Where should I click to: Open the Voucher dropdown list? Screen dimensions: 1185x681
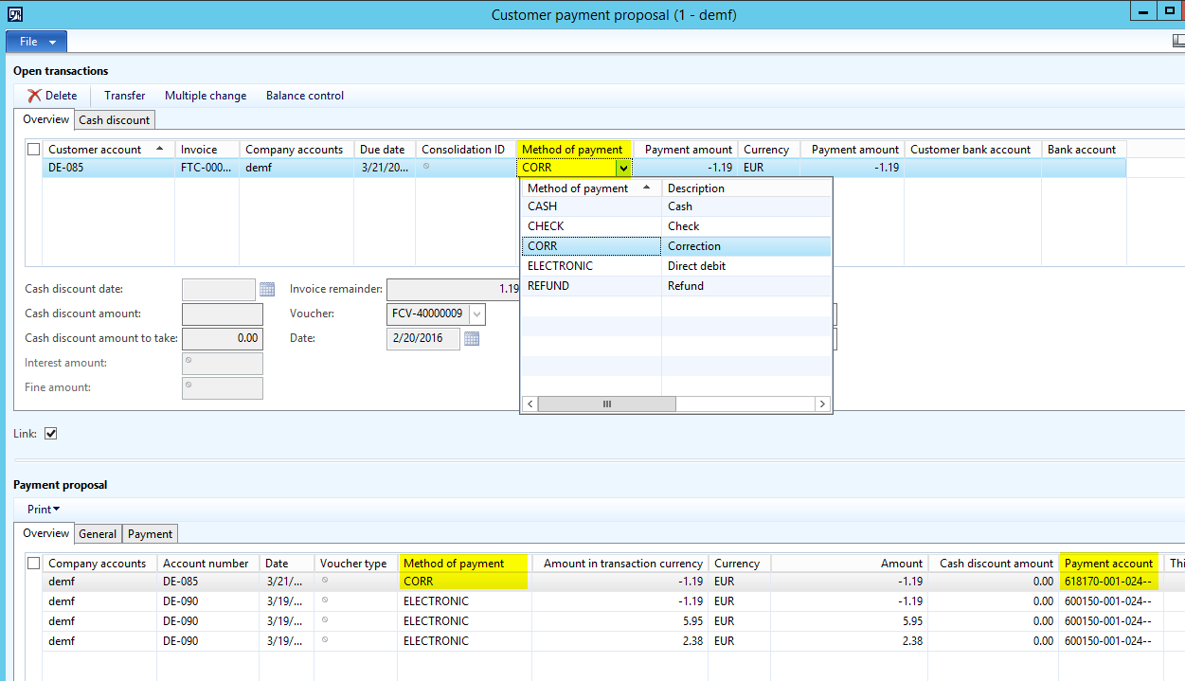(x=476, y=314)
